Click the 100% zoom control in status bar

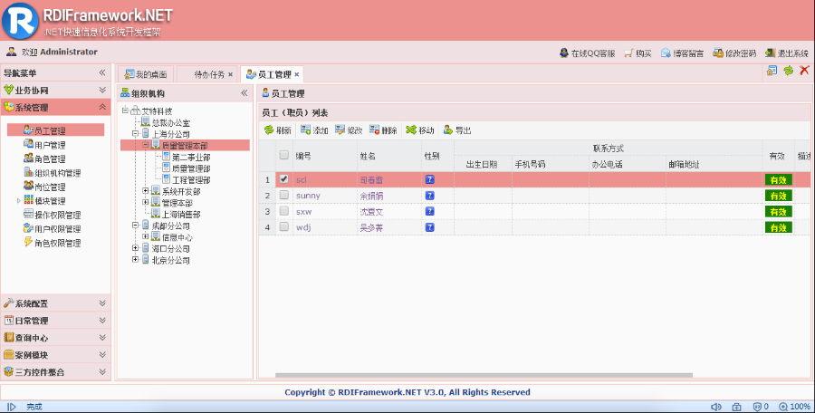[x=795, y=407]
